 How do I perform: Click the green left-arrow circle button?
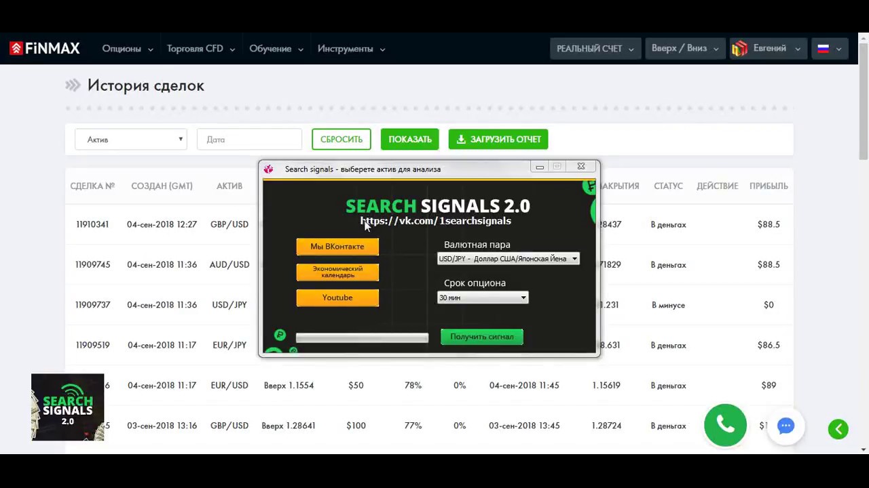838,429
